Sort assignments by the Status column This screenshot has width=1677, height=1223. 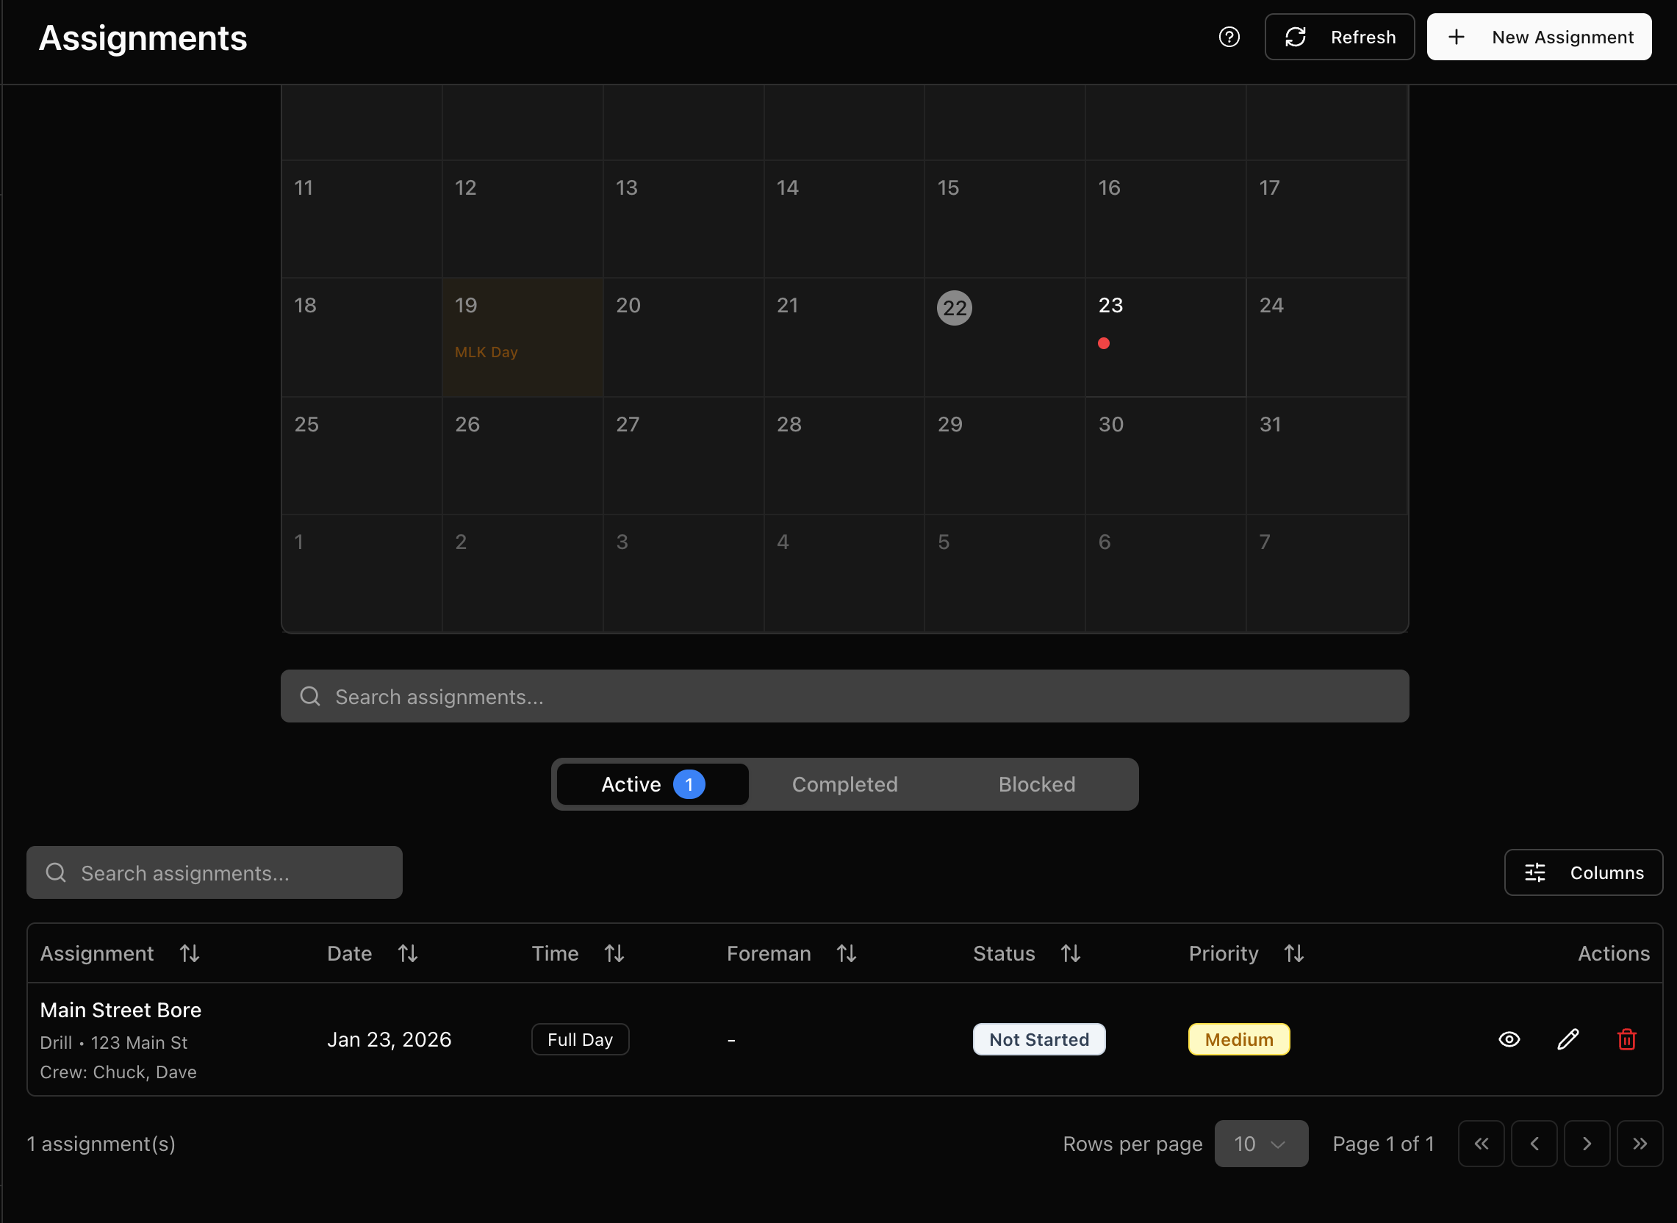[1071, 953]
